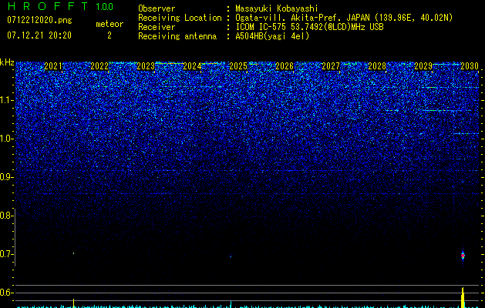The image size is (485, 308).
Task: Click the Receiver label
Action: click(157, 27)
